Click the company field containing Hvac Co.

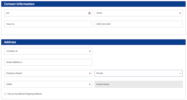pos(48,24)
